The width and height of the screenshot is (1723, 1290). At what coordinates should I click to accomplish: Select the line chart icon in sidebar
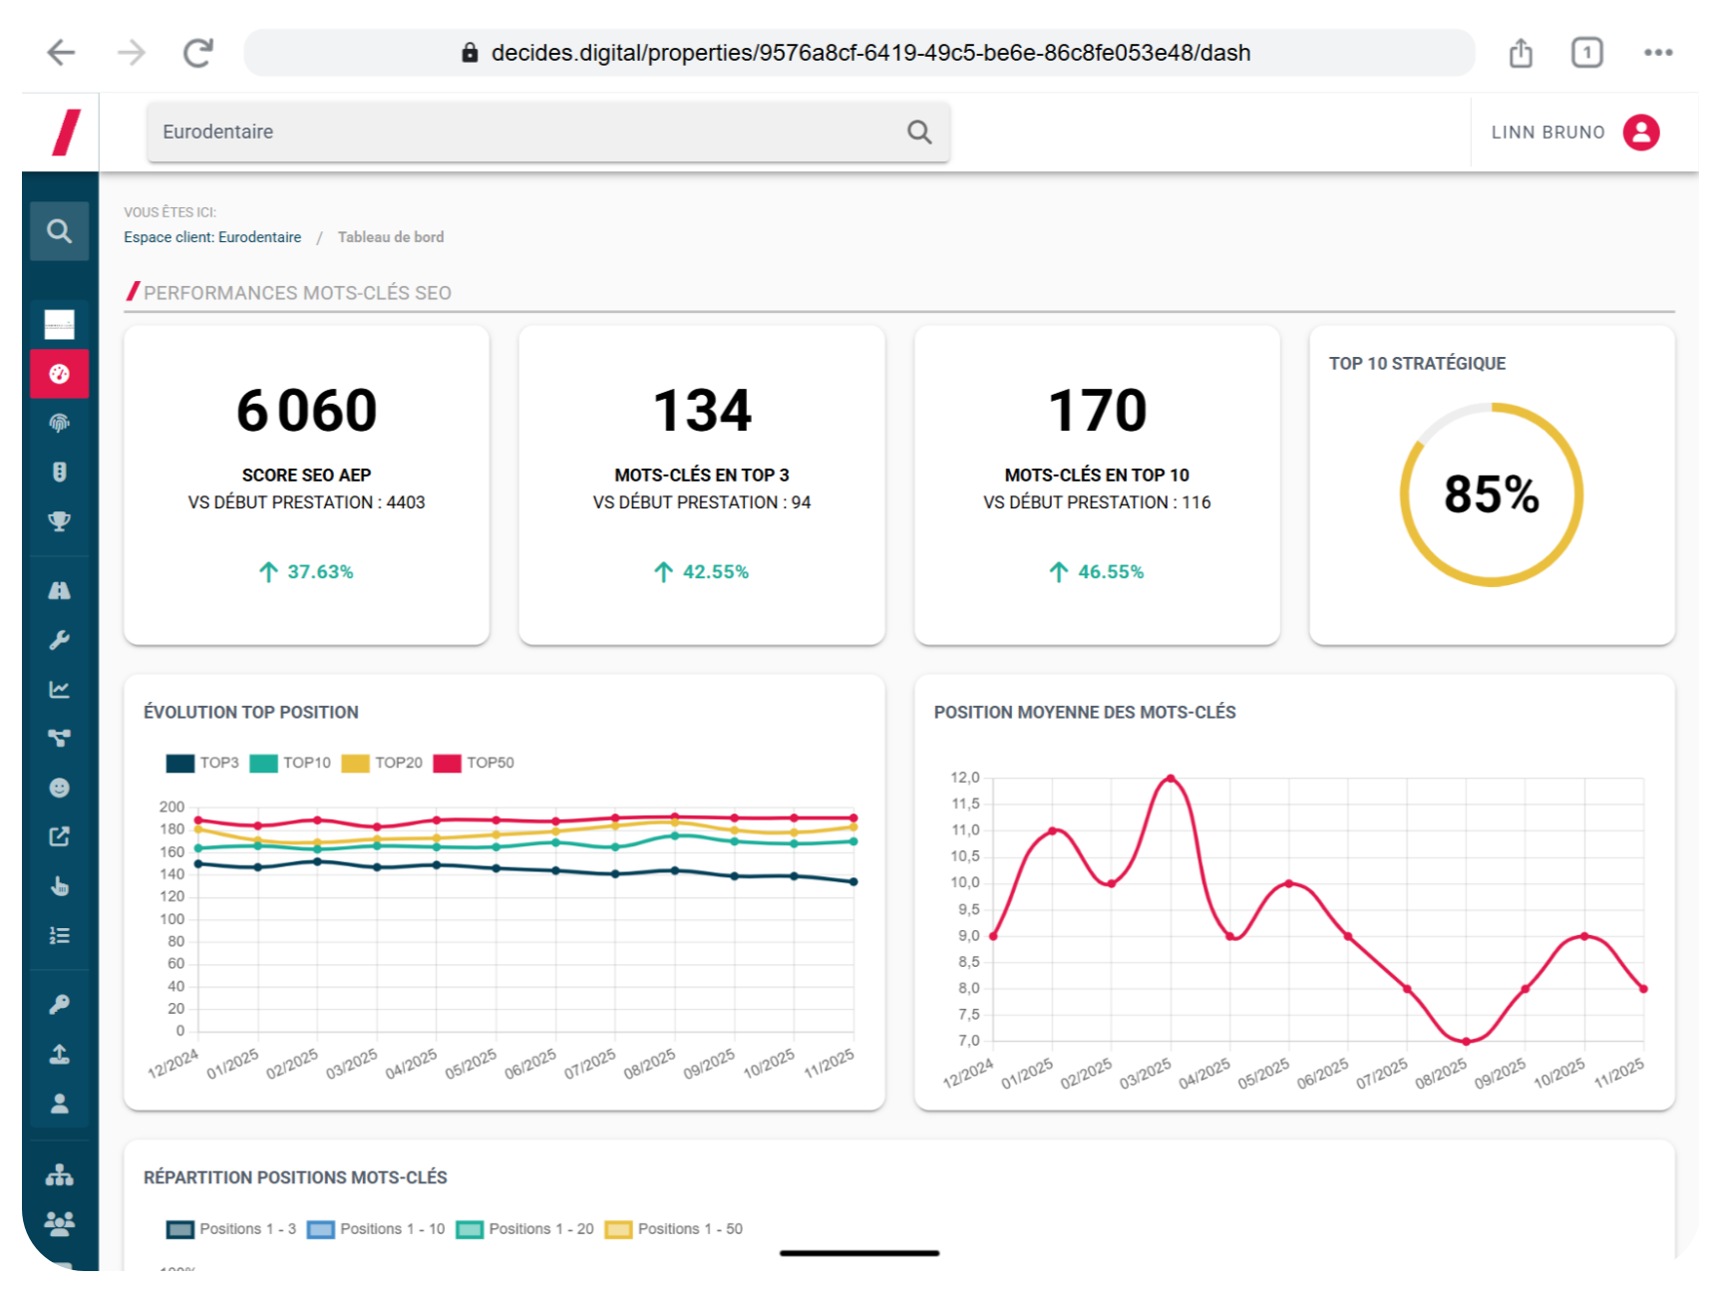pyautogui.click(x=59, y=689)
